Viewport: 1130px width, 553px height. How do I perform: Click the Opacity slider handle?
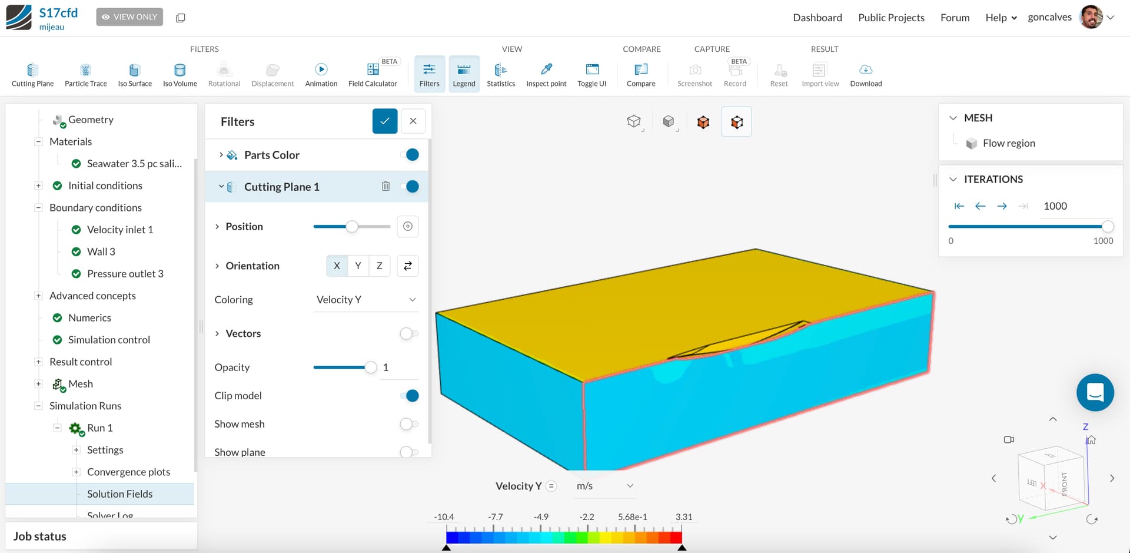coord(371,367)
